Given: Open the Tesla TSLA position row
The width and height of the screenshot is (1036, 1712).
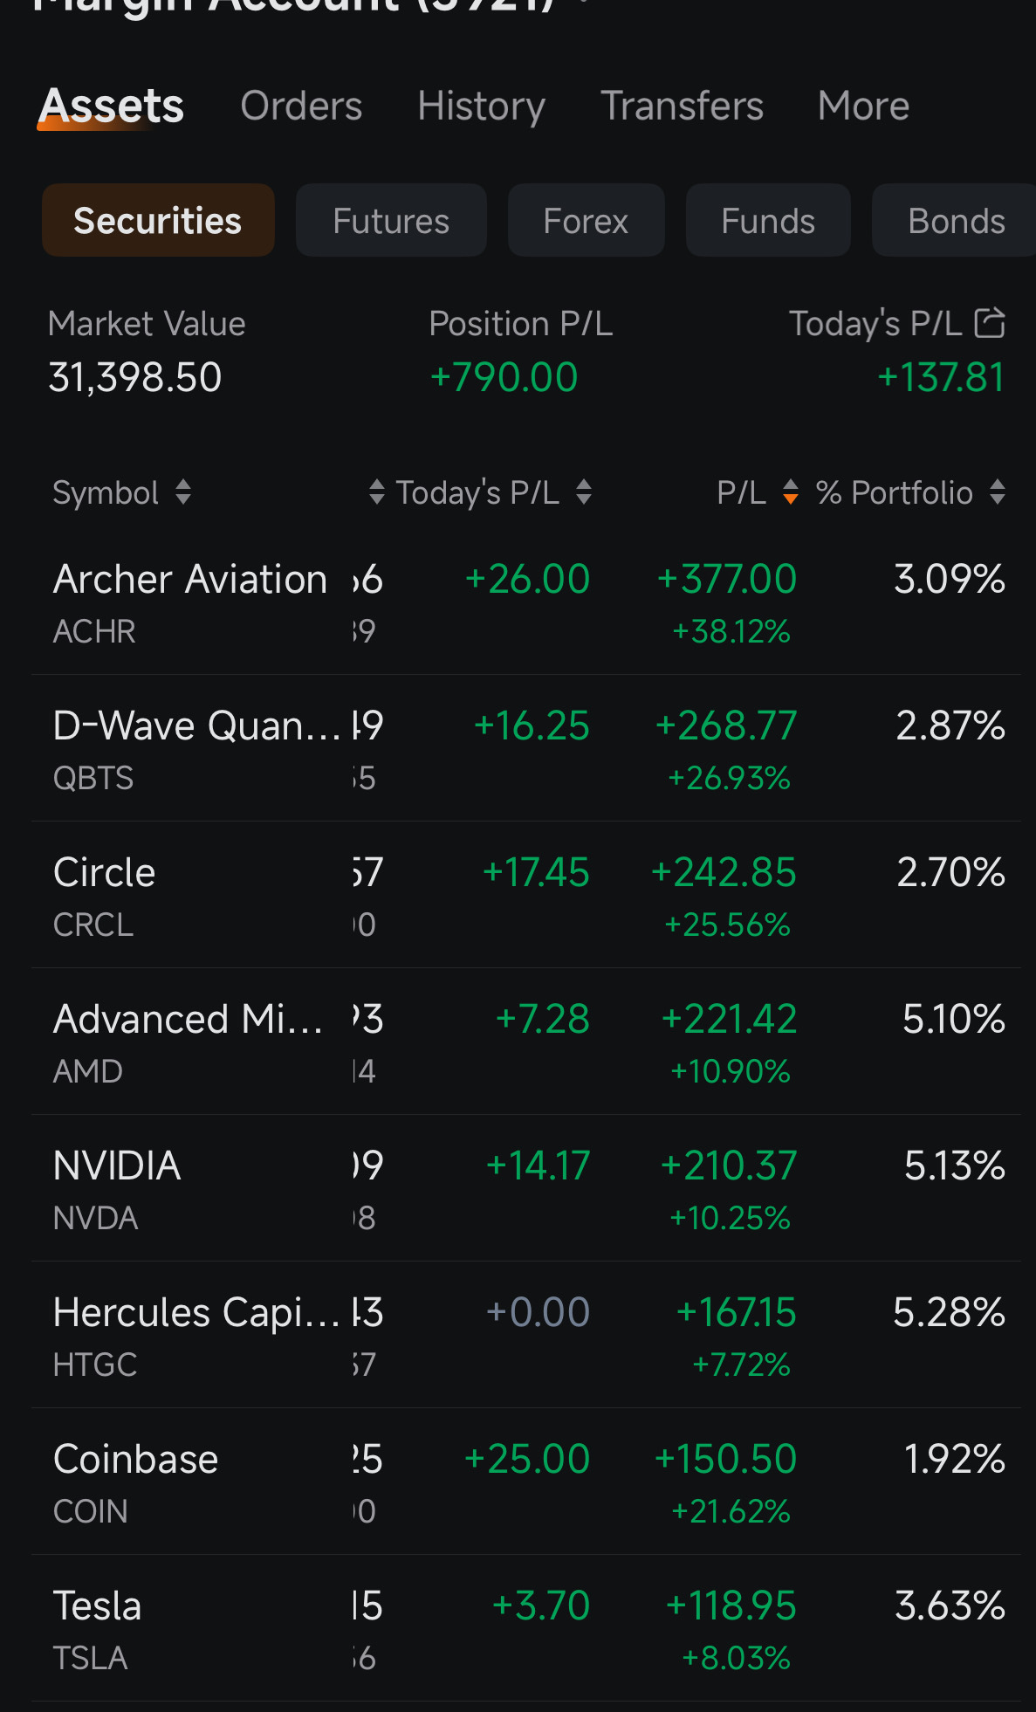Looking at the screenshot, I should pyautogui.click(x=526, y=1628).
